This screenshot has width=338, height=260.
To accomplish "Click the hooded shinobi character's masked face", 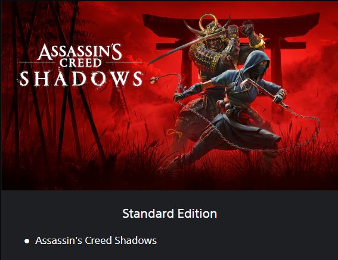I will click(x=261, y=68).
